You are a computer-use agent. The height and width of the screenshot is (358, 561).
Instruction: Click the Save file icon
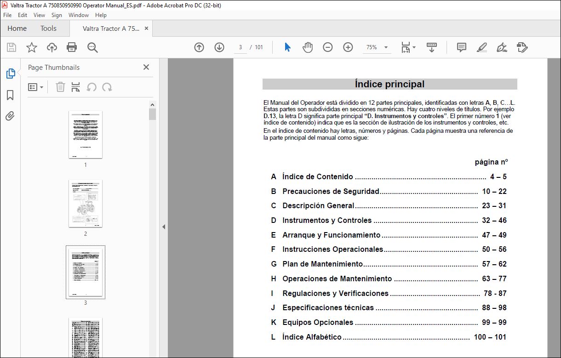point(11,47)
